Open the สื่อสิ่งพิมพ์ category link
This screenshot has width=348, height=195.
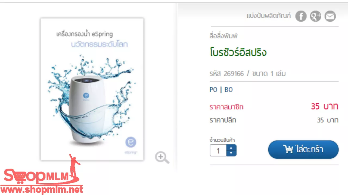(x=224, y=36)
